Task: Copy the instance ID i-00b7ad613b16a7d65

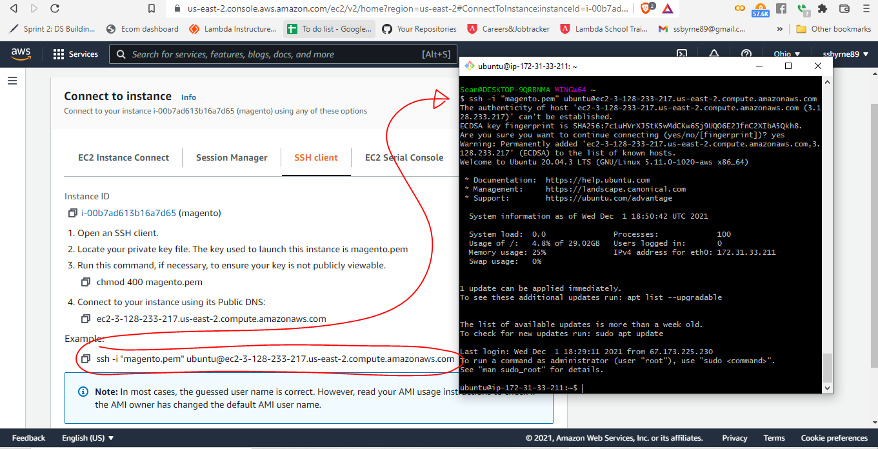Action: (x=72, y=213)
